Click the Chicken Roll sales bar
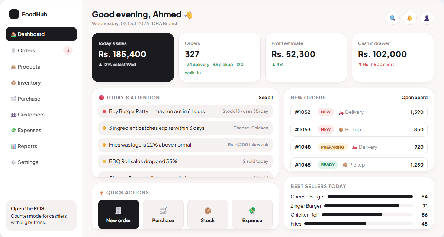The height and width of the screenshot is (237, 444). tap(367, 215)
